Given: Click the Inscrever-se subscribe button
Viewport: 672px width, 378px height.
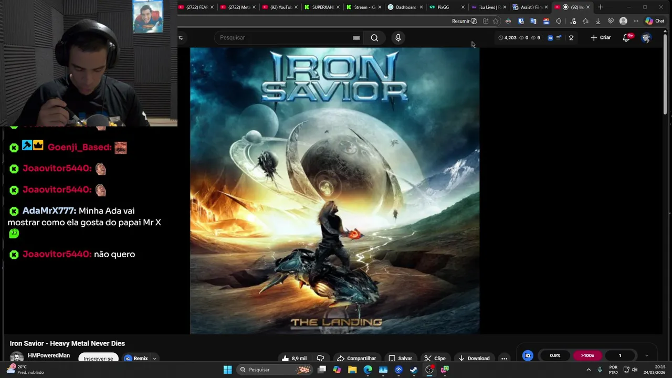Looking at the screenshot, I should click(x=98, y=359).
